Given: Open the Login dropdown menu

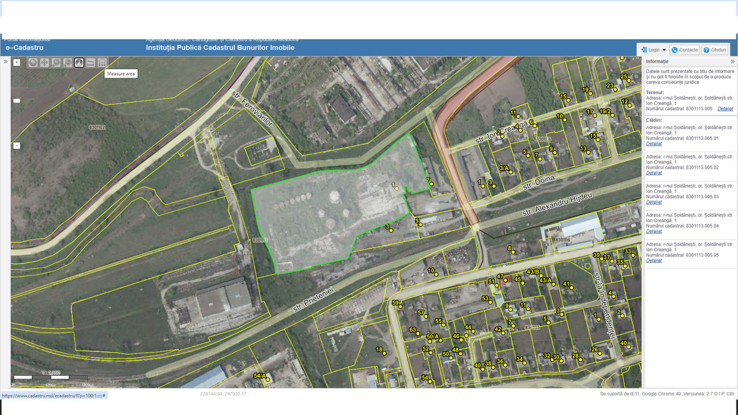Looking at the screenshot, I should (x=653, y=50).
